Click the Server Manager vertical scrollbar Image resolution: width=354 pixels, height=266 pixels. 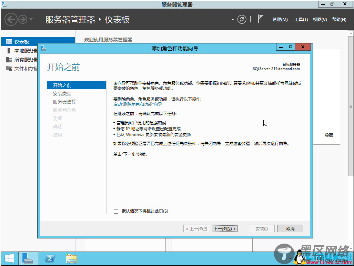click(351, 106)
